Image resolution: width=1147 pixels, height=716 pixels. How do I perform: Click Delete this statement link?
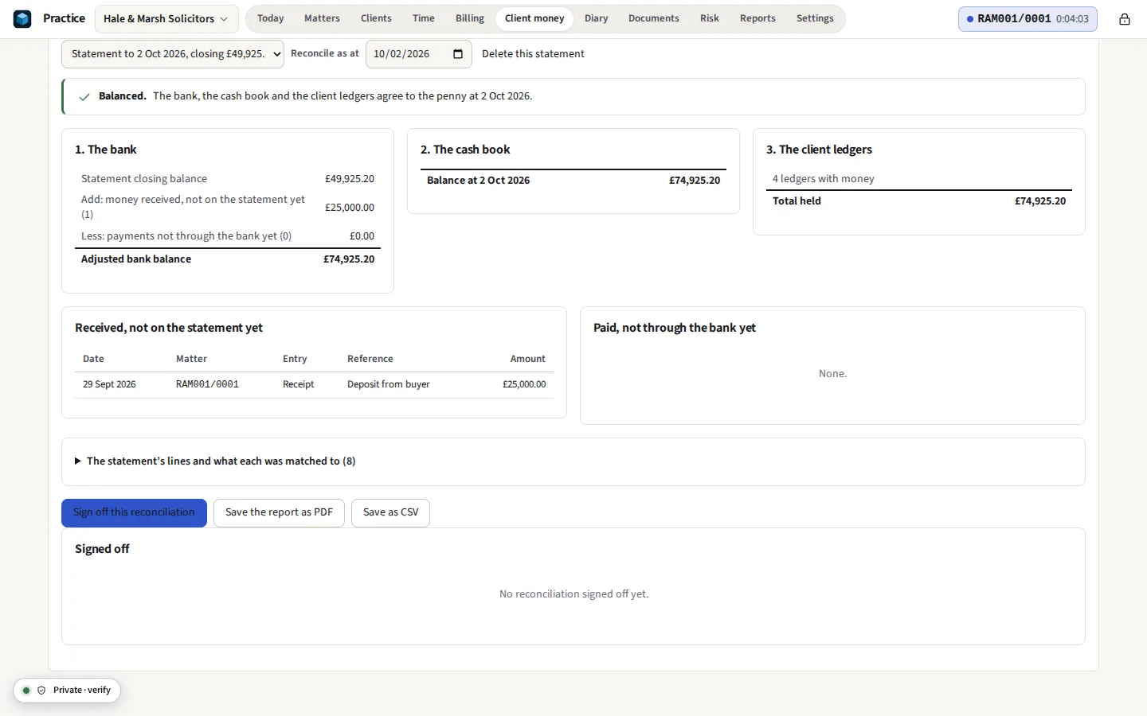[533, 54]
